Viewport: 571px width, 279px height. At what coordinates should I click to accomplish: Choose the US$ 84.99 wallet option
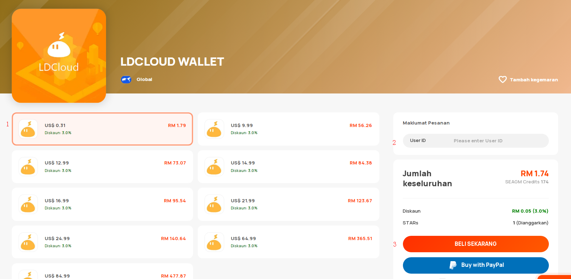pos(102,271)
